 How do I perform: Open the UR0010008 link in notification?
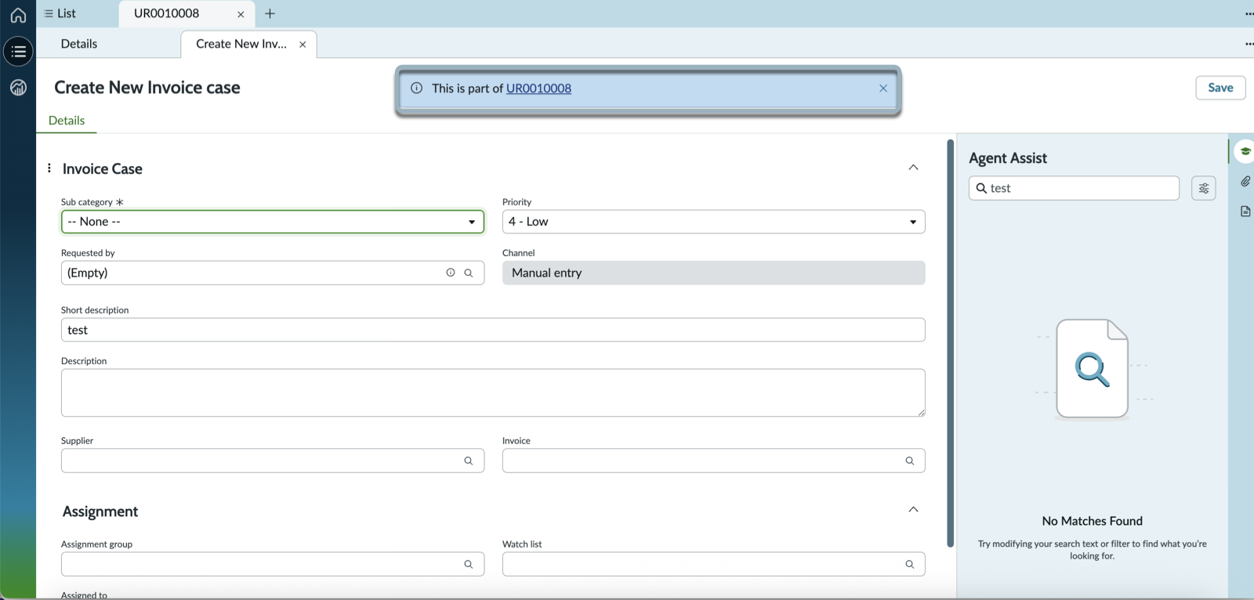coord(538,89)
